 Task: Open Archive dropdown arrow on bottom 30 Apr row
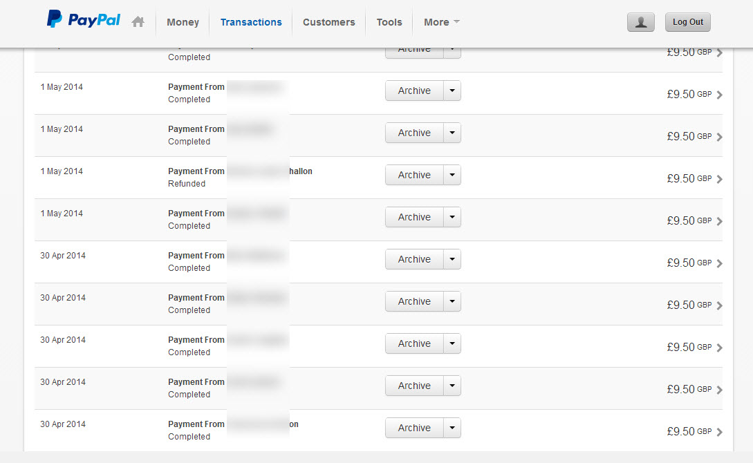(x=452, y=428)
